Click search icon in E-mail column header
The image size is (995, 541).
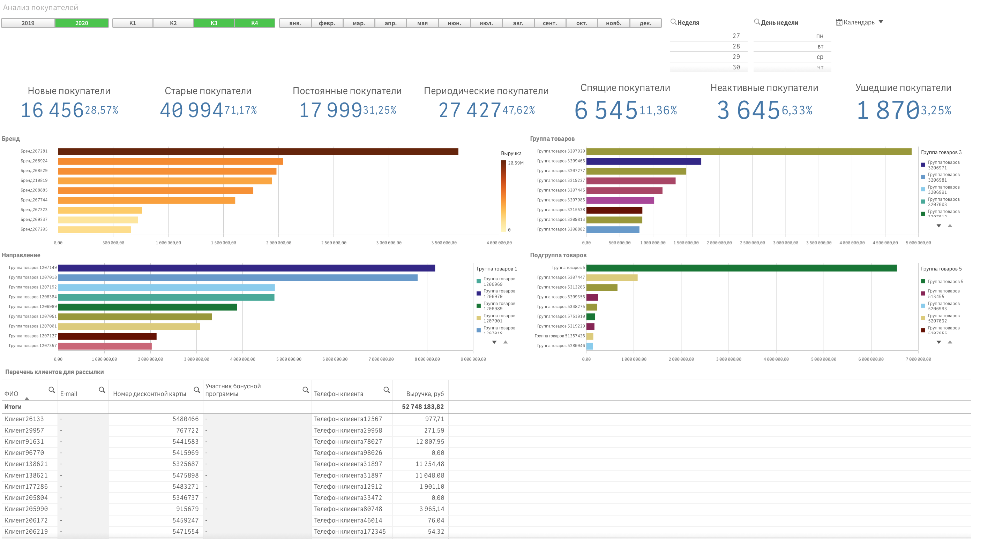[102, 390]
